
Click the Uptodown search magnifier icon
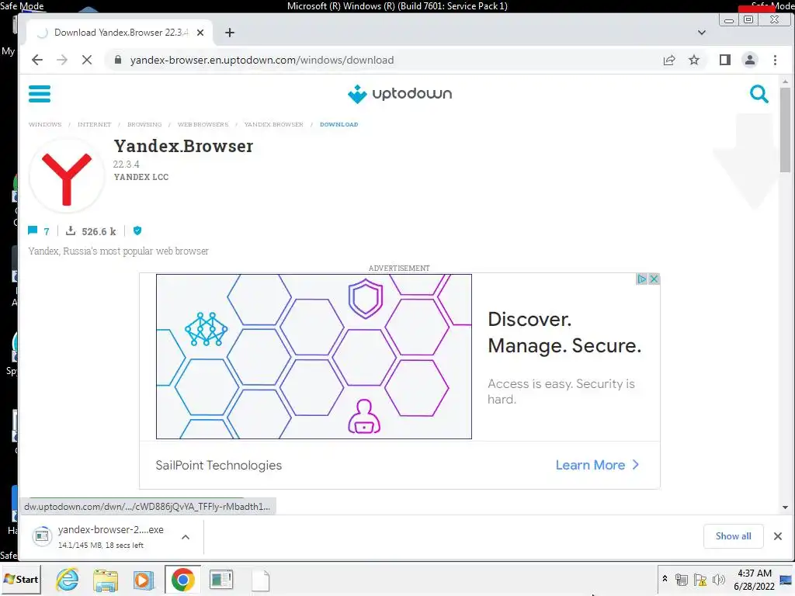click(759, 94)
